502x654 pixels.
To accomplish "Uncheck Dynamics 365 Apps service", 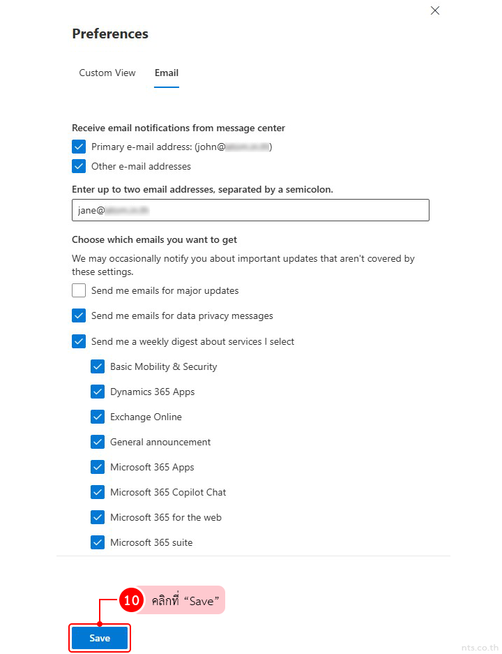I will pos(98,392).
